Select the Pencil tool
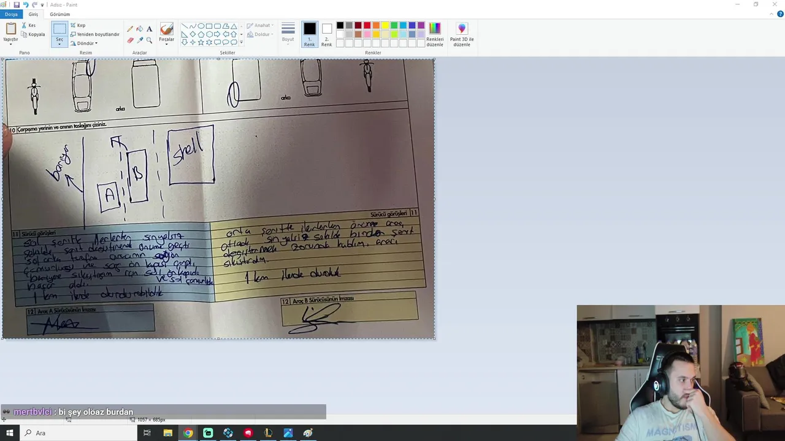The image size is (785, 441). pos(130,29)
